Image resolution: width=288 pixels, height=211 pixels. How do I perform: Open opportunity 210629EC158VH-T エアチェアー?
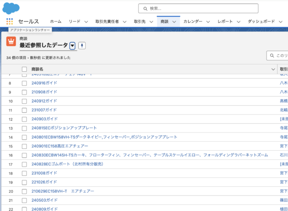coord(63,191)
